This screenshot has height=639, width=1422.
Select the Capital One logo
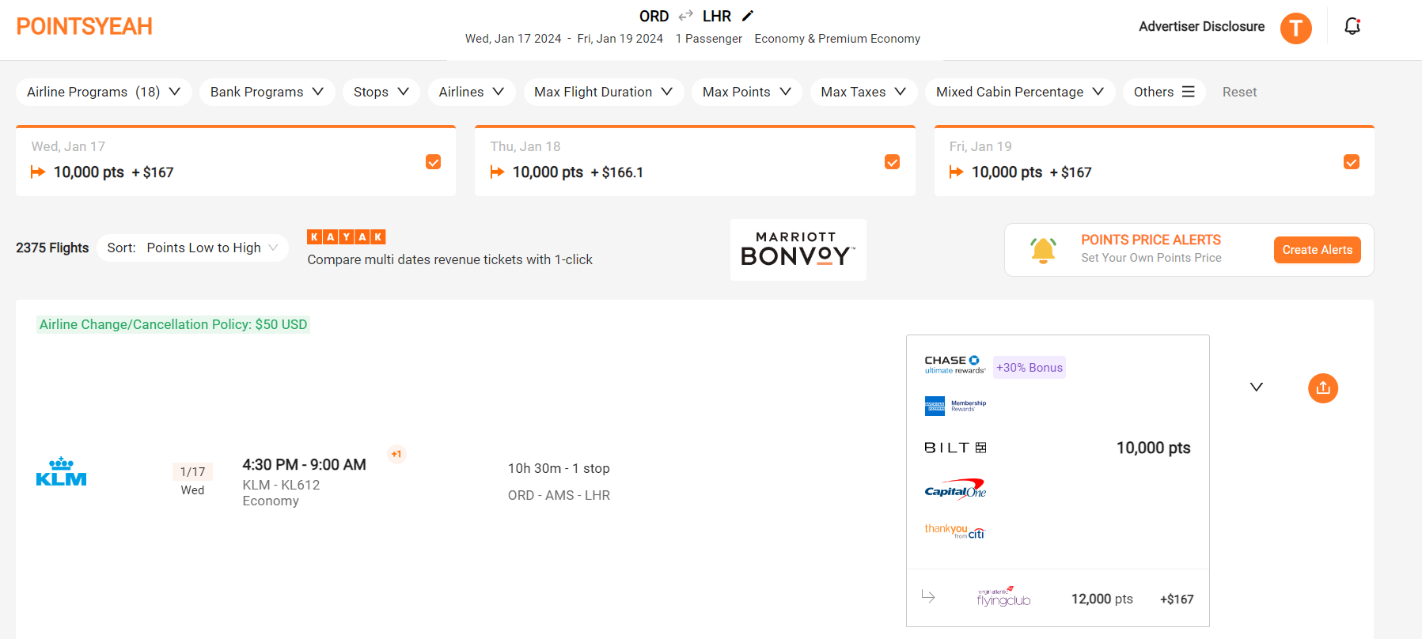point(955,490)
